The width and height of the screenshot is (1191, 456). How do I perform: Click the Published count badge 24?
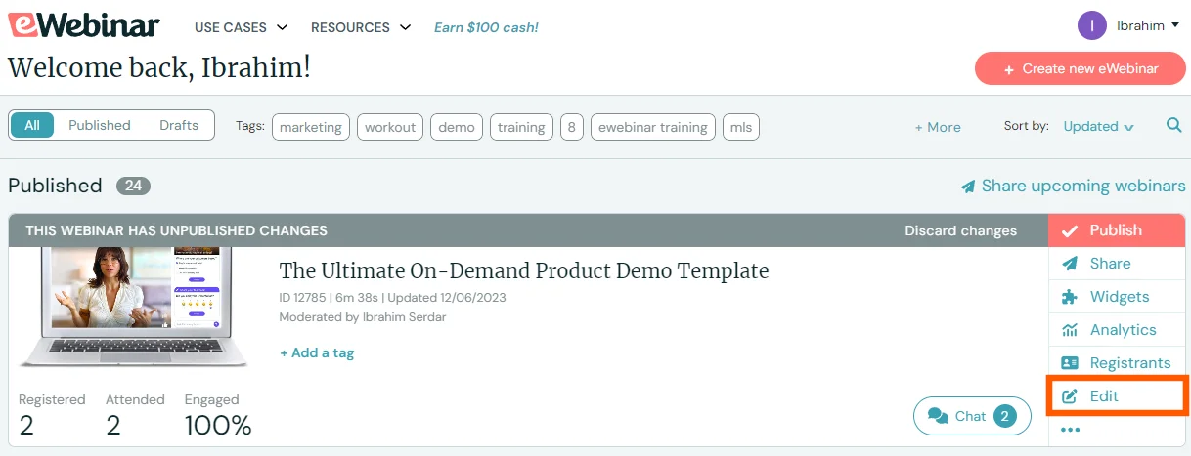point(133,186)
